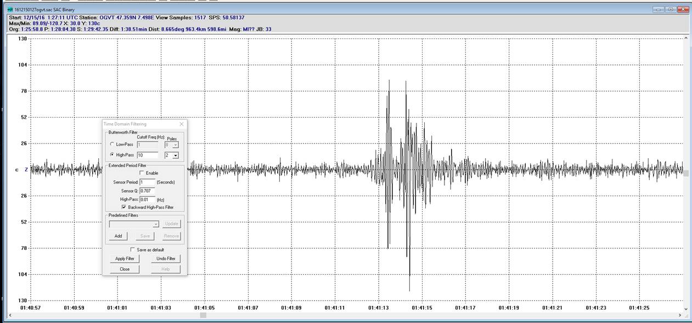Maximize the SAC Binary window

point(671,9)
